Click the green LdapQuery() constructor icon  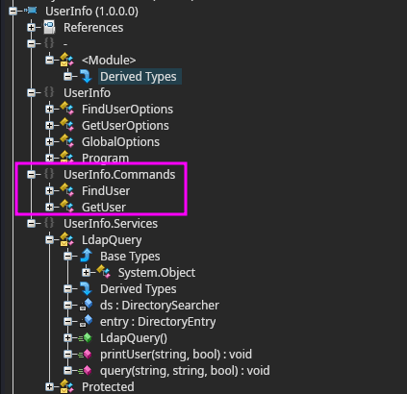pos(86,338)
